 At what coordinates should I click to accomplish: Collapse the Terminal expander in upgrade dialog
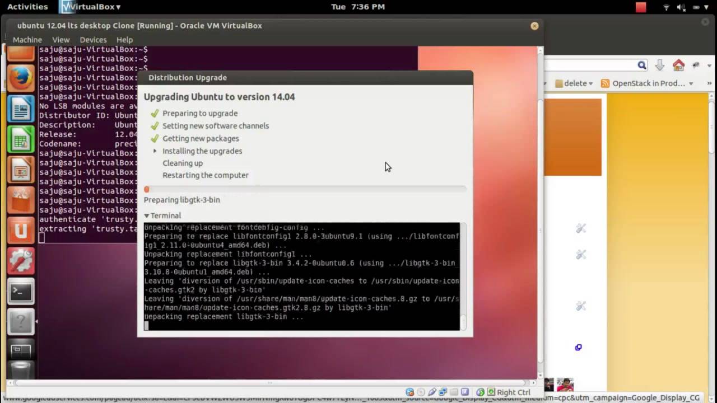147,215
